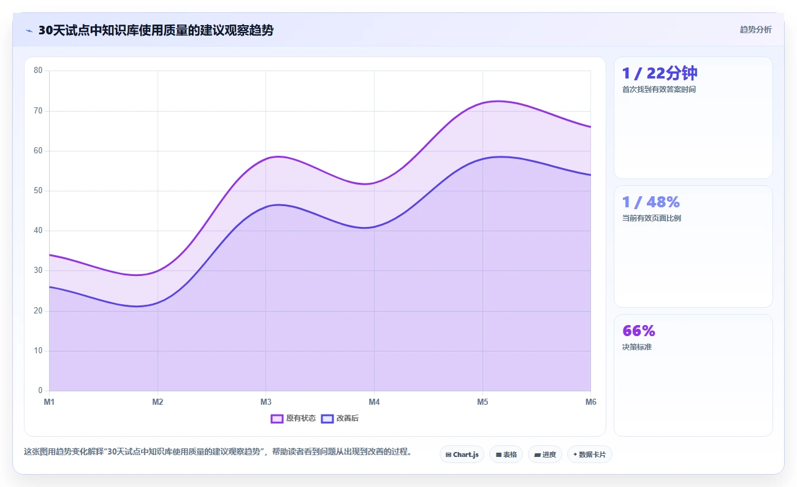Toggle the 原有状态 legend swatch

point(277,418)
